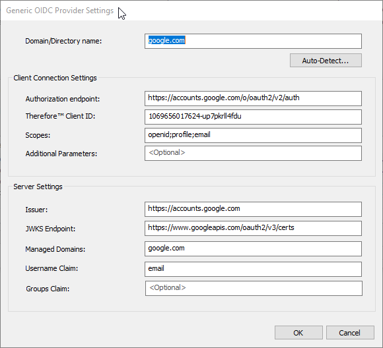Viewport: 383px width, 348px height.
Task: Click the Managed Domains label
Action: [55, 249]
